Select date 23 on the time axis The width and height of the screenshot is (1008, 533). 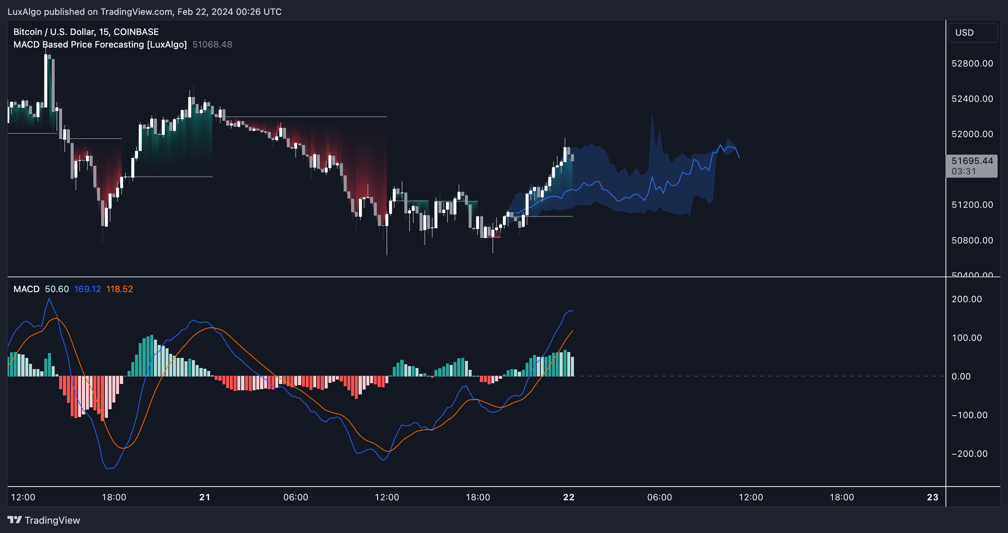932,497
